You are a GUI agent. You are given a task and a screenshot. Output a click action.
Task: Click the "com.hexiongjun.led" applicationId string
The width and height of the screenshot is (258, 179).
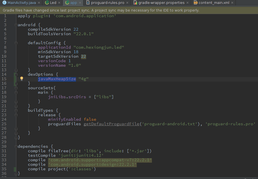pos(98,47)
